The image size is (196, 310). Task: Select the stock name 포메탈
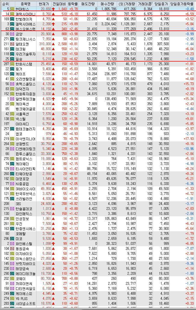click(21, 234)
